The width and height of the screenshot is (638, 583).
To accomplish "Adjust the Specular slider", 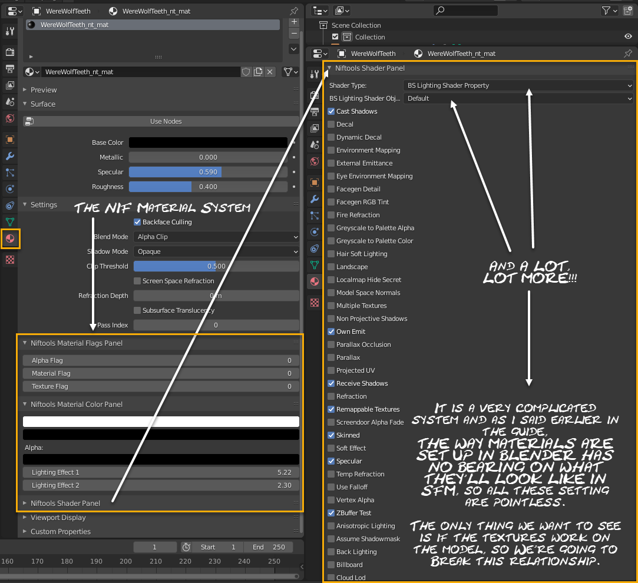I will pyautogui.click(x=208, y=172).
